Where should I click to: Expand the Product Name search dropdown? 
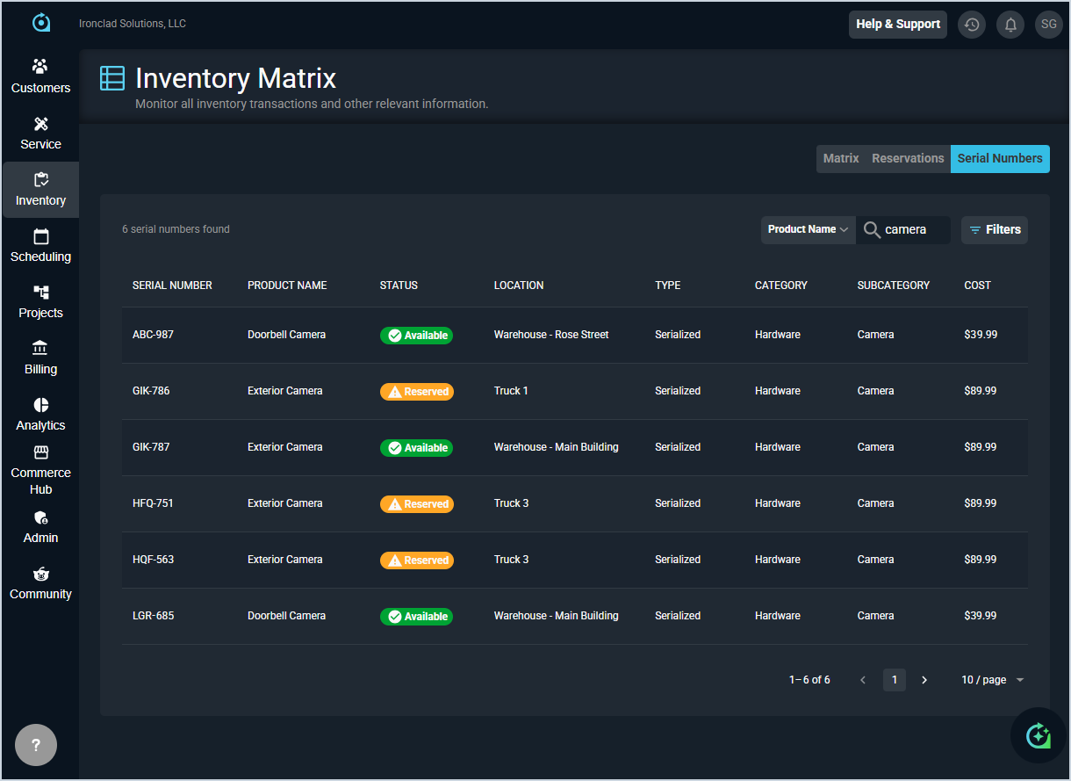click(x=808, y=229)
